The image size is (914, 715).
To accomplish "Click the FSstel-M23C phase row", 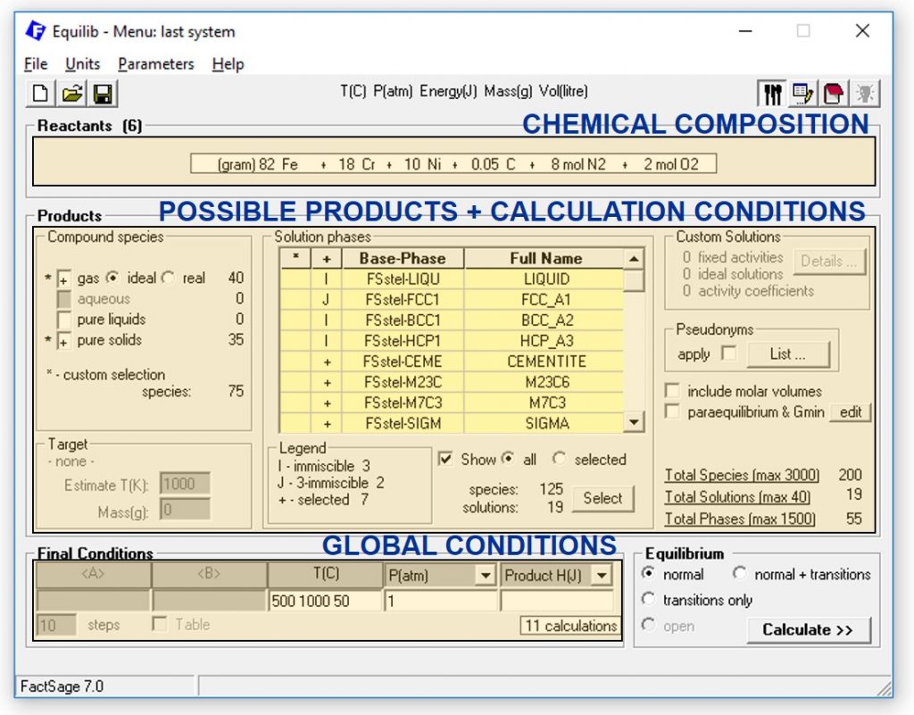I will [x=452, y=382].
